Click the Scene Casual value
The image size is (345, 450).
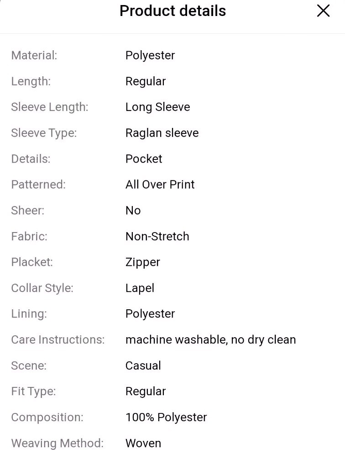pyautogui.click(x=143, y=365)
